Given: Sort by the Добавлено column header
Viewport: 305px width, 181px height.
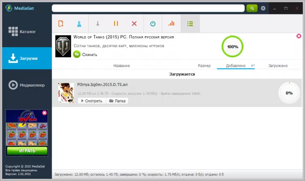Looking at the screenshot, I should click(236, 66).
